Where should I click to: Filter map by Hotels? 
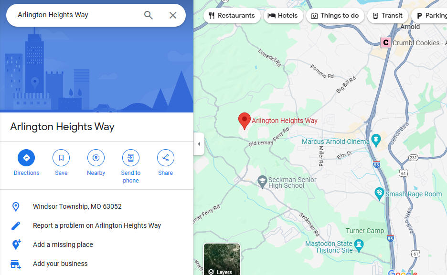click(x=283, y=16)
